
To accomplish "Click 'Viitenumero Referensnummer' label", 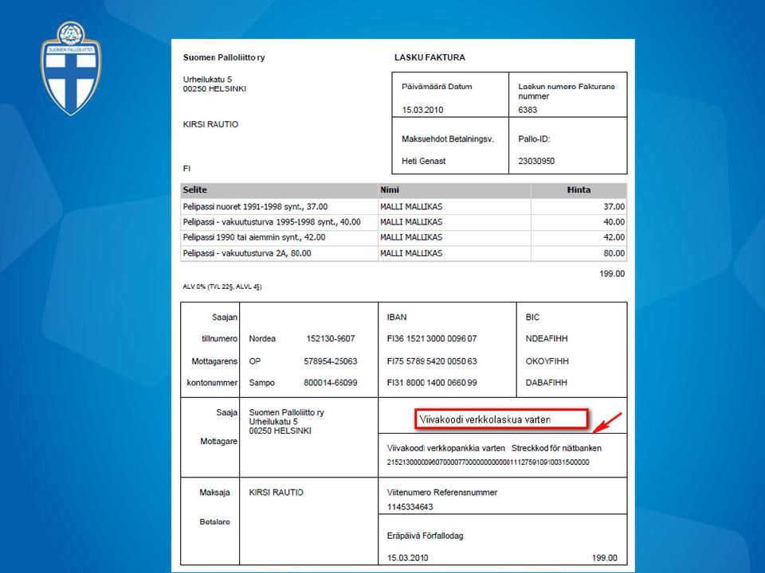I will pyautogui.click(x=442, y=493).
